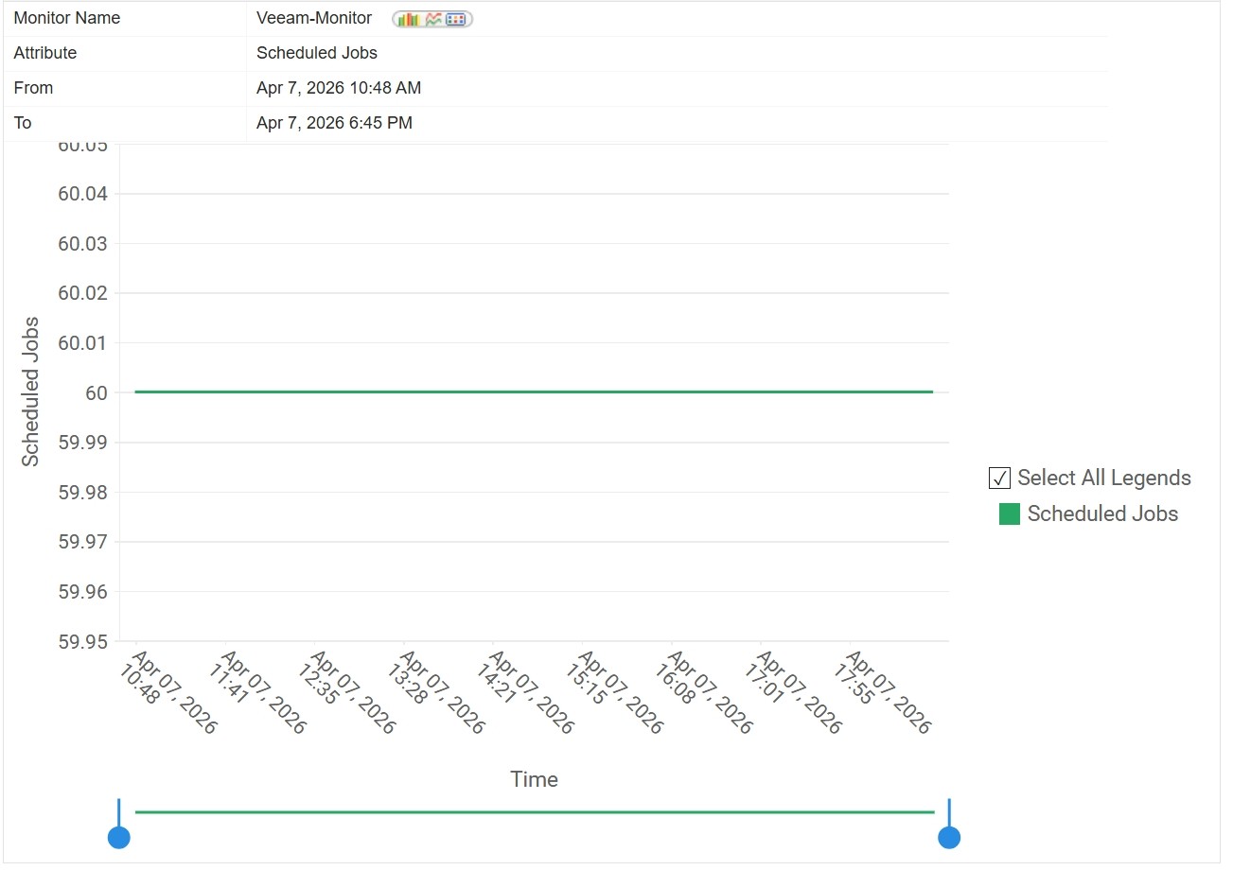Switch to bar chart view
The image size is (1233, 870).
point(409,19)
